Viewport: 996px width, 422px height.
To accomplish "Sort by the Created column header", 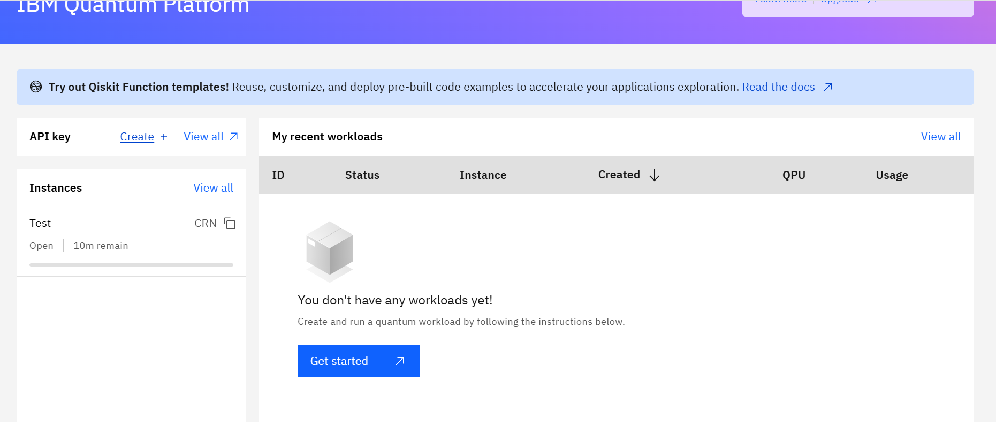I will [x=619, y=175].
